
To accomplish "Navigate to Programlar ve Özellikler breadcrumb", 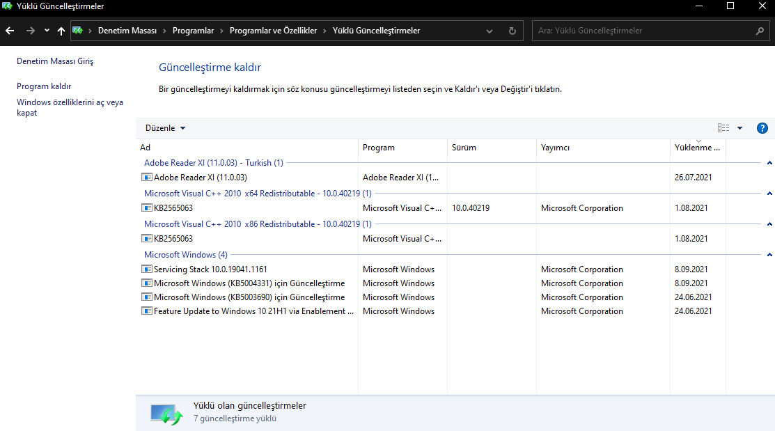I will tap(274, 31).
